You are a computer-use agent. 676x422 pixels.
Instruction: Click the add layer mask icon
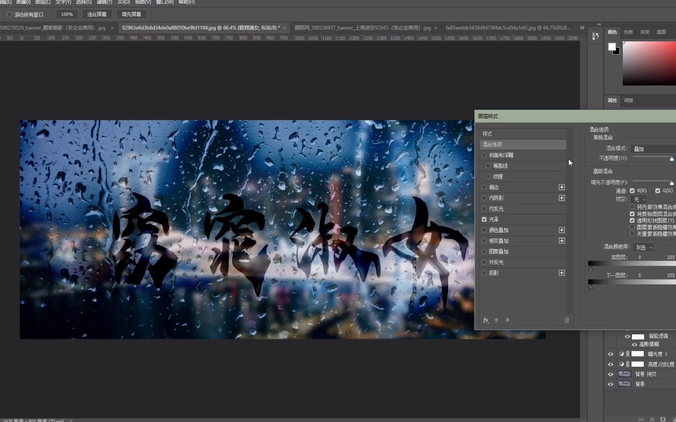(x=663, y=419)
